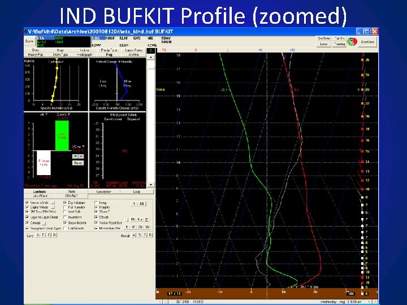Click the Get Data button
This screenshot has height=305, width=407.
[324, 38]
